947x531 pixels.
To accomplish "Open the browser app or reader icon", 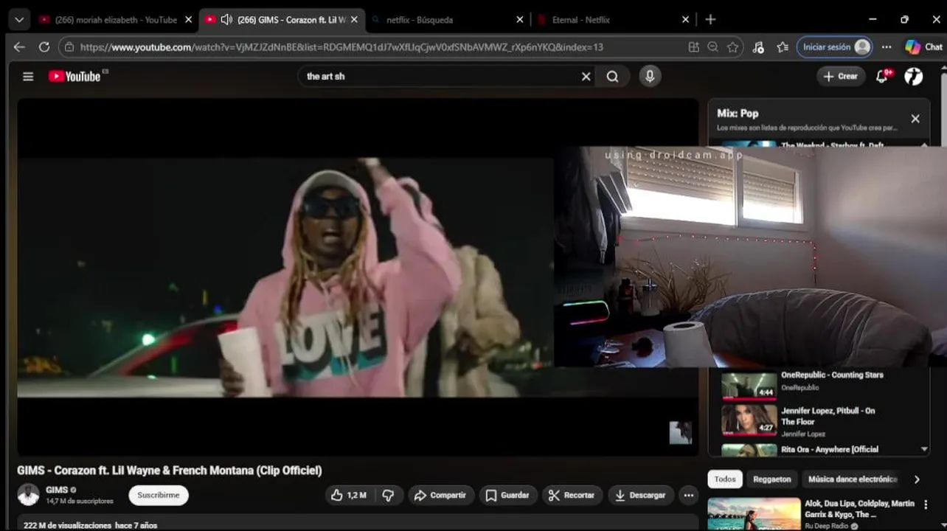I will tap(693, 46).
